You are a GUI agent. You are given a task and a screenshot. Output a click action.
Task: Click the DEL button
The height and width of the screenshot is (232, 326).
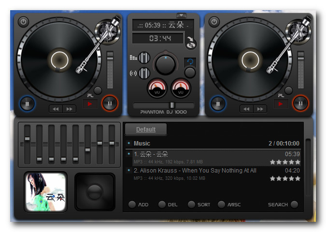(168, 204)
